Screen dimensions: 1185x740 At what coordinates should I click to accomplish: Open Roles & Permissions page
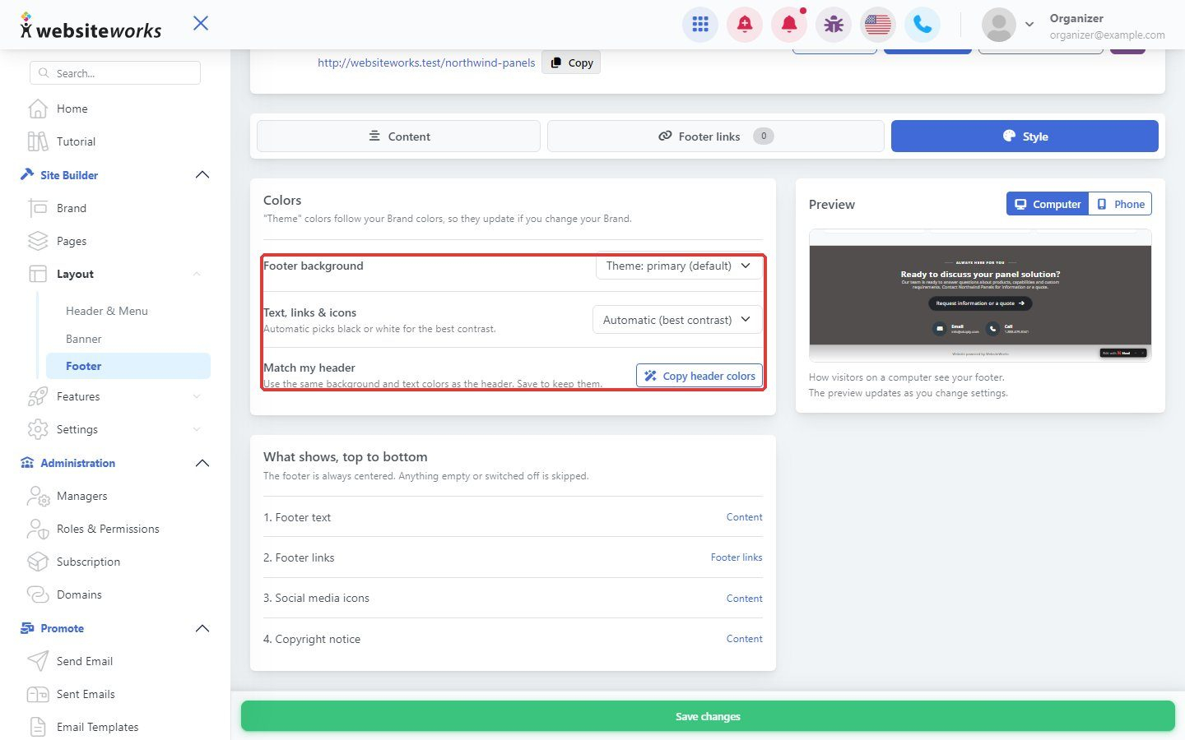[108, 529]
